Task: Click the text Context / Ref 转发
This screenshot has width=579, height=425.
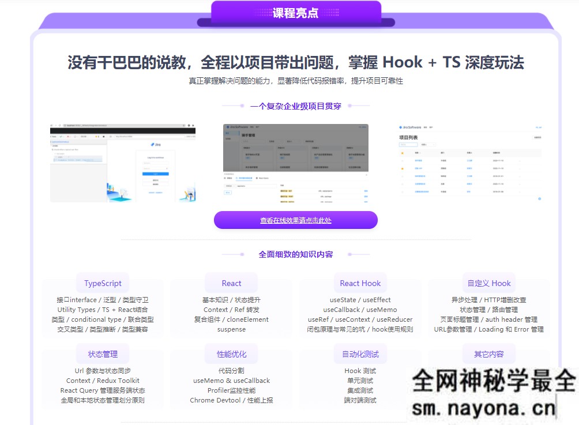Action: coord(231,310)
